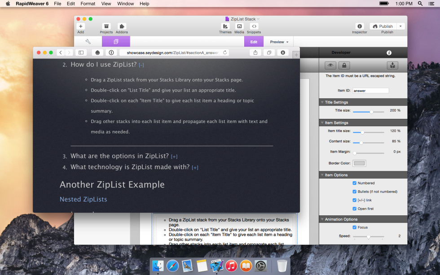Open the Apple menu
The image size is (440, 275).
click(x=8, y=3)
